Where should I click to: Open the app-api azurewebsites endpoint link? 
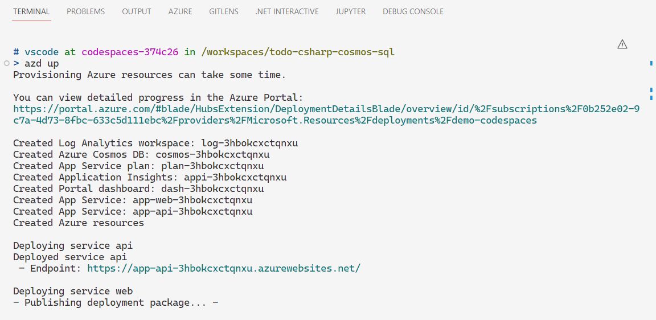pos(224,268)
